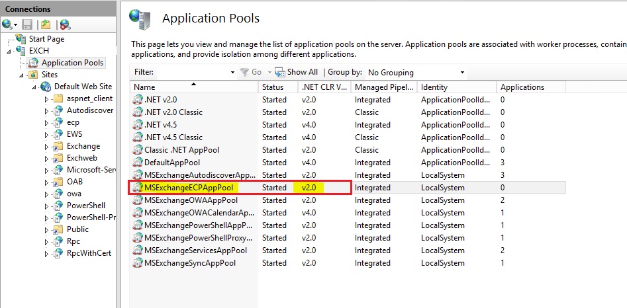Expand the aspnet_client folder
627x308 pixels.
click(x=47, y=99)
